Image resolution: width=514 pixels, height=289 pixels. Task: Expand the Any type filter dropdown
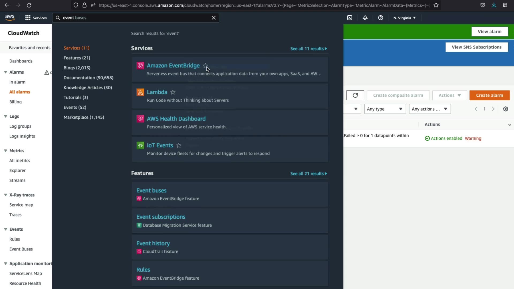pyautogui.click(x=385, y=109)
